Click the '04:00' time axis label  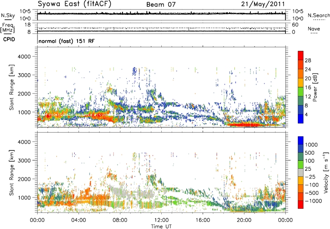pos(79,220)
